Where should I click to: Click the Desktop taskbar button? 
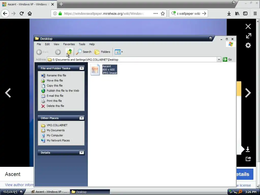(90, 192)
